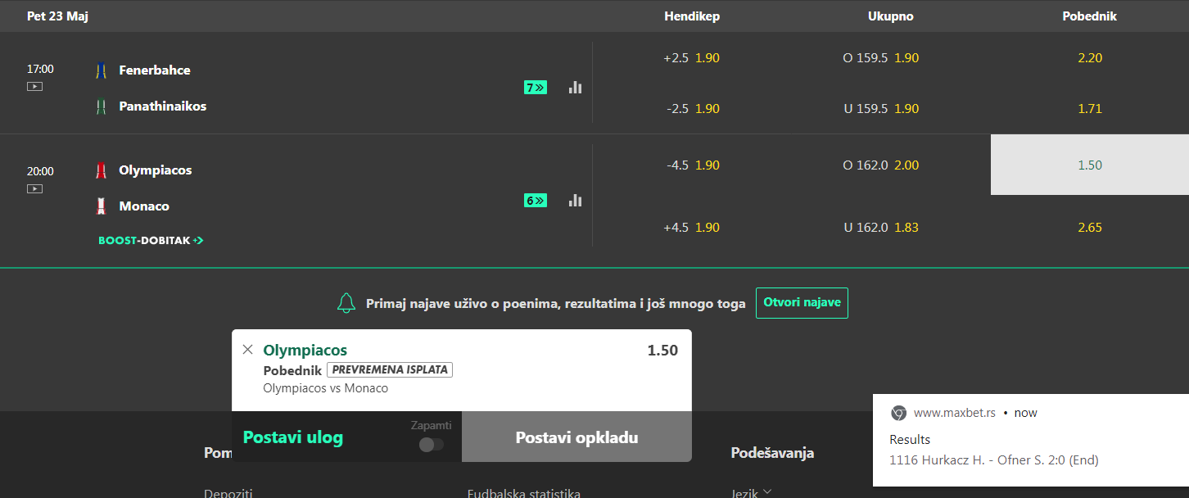
Task: Click the Monaco team jersey icon
Action: point(102,206)
